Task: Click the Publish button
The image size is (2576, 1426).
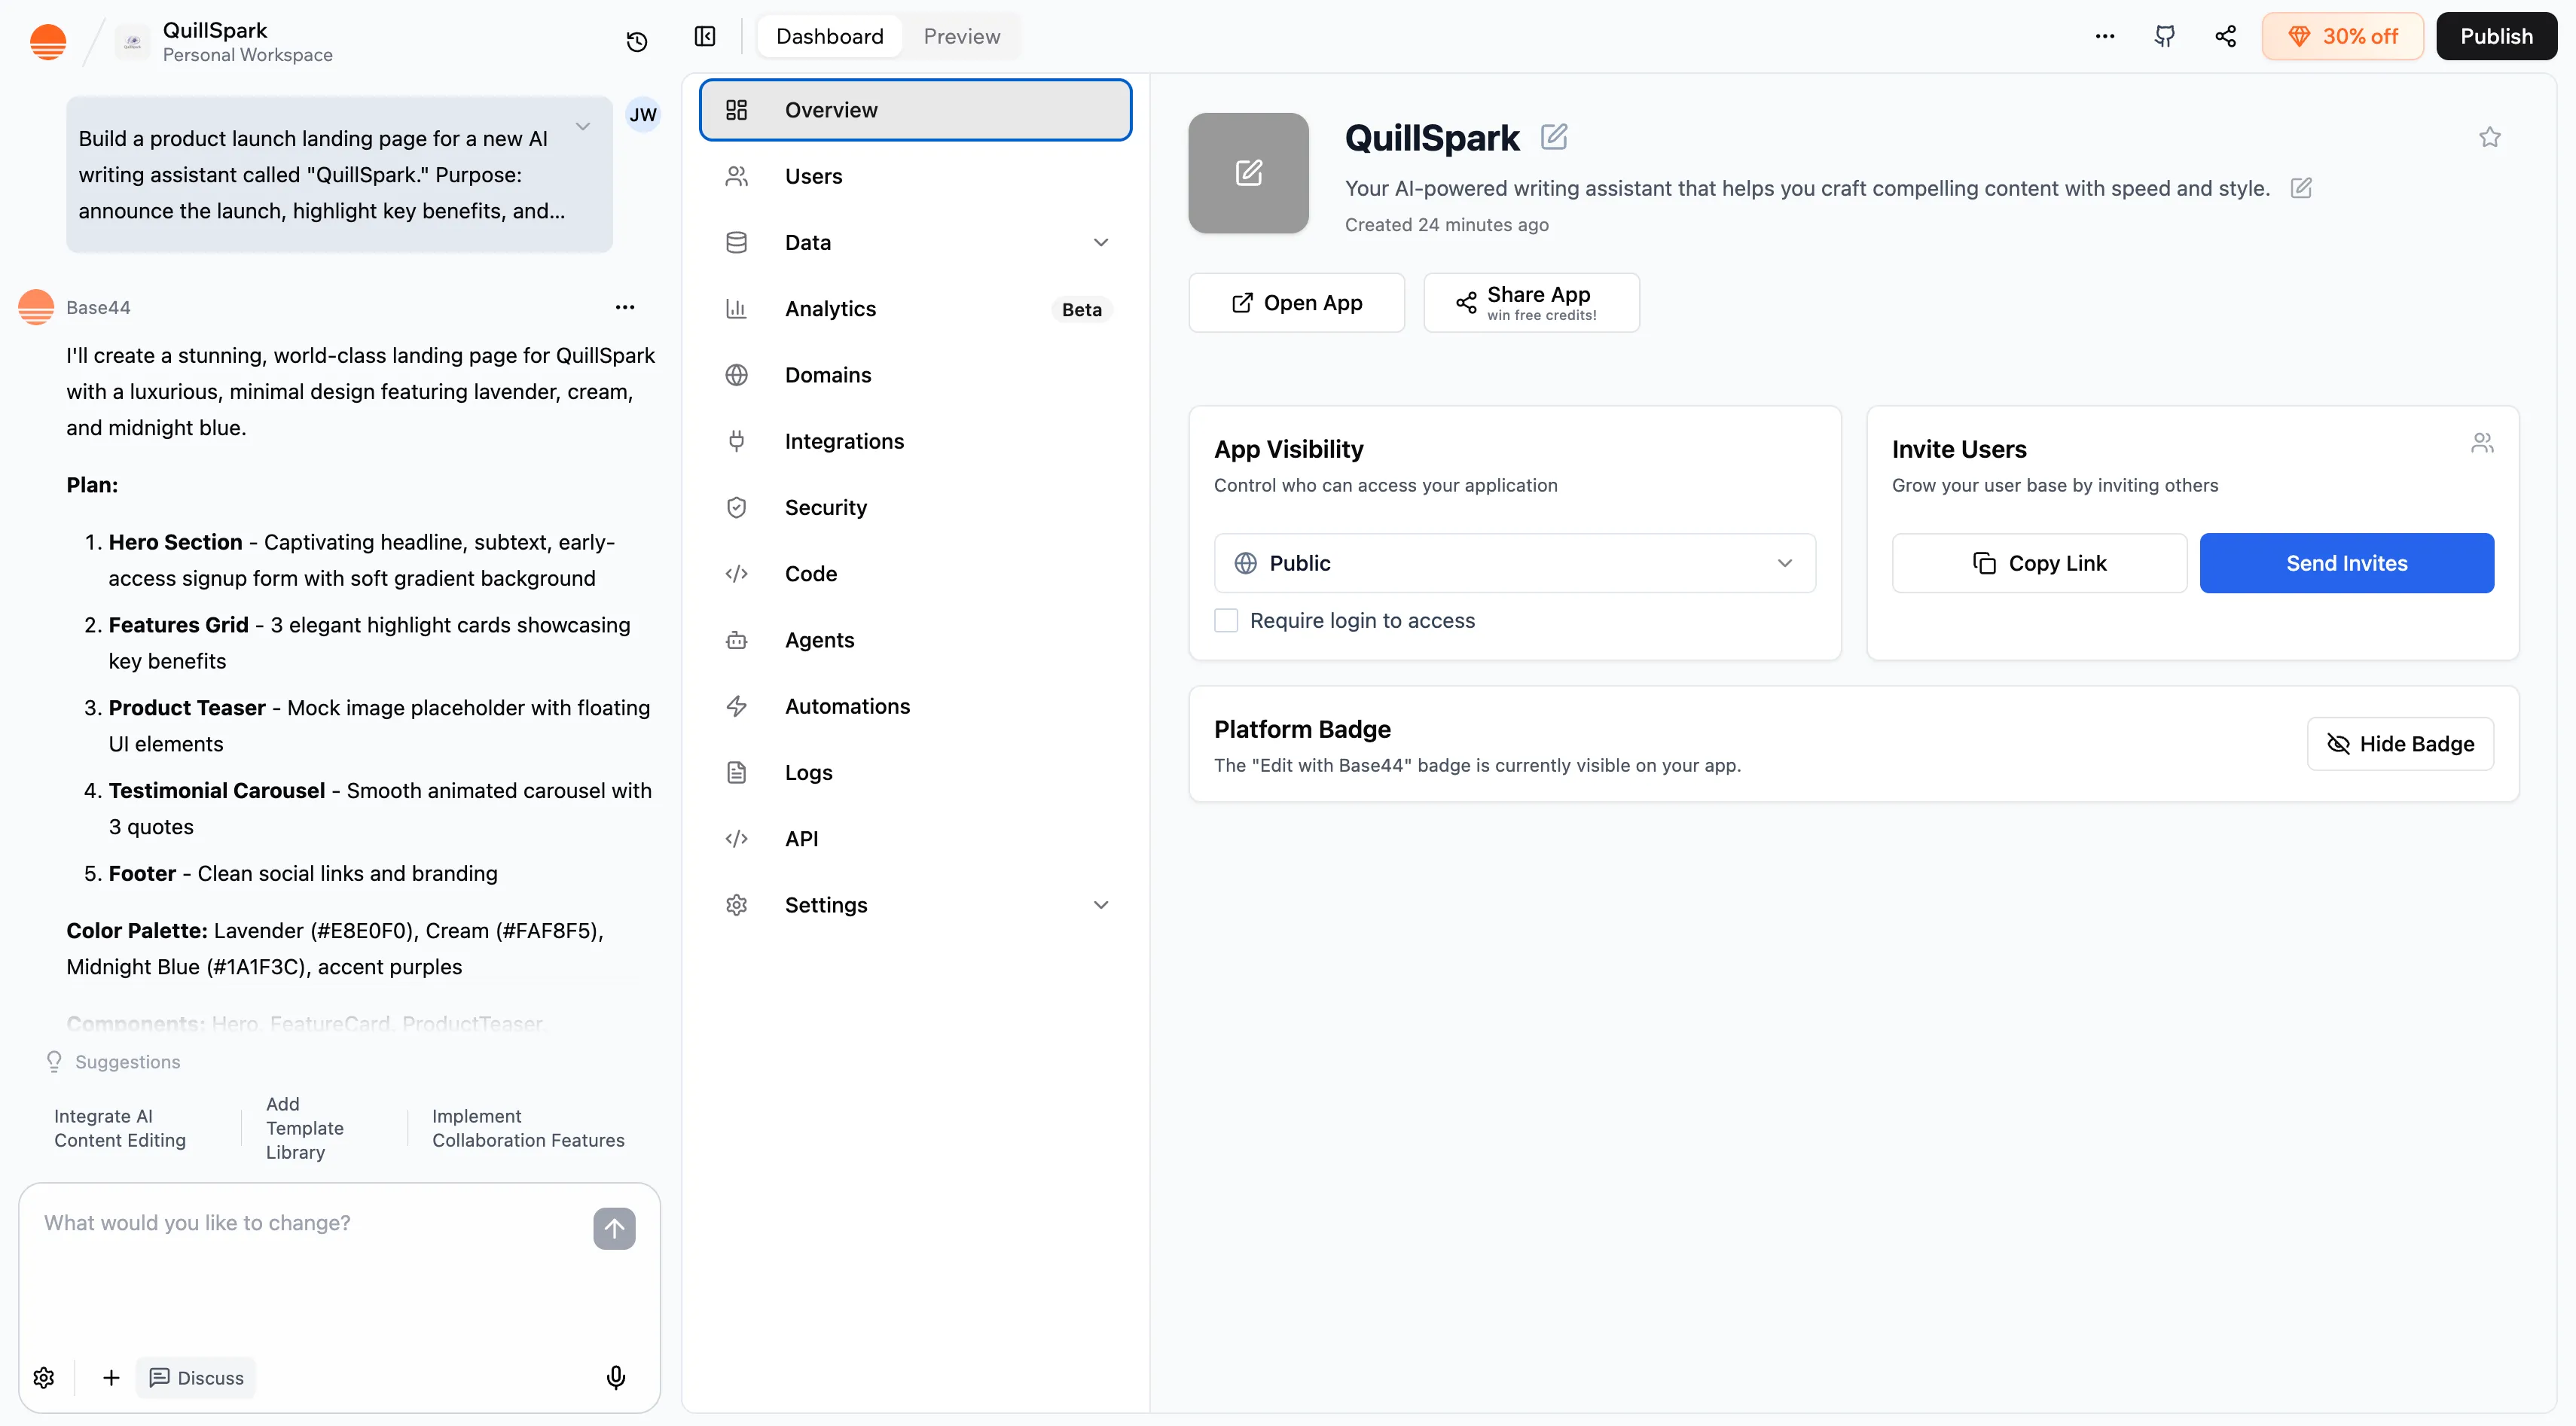Action: tap(2495, 37)
